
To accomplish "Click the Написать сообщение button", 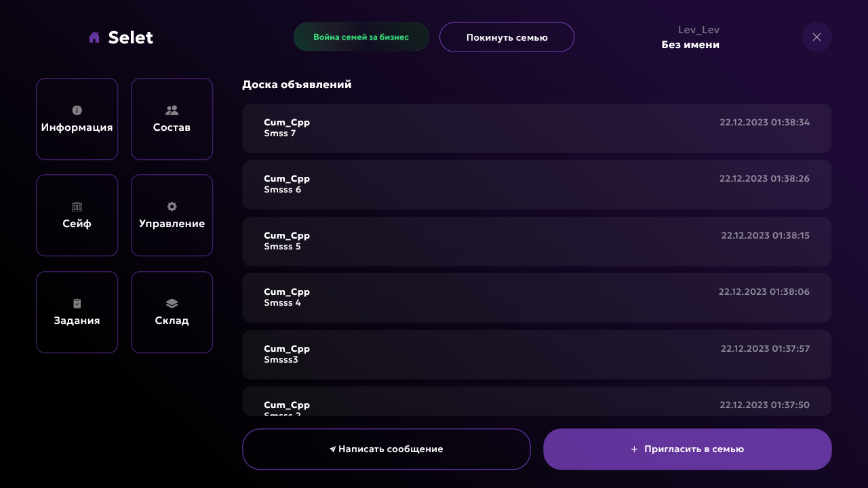I will click(x=386, y=449).
